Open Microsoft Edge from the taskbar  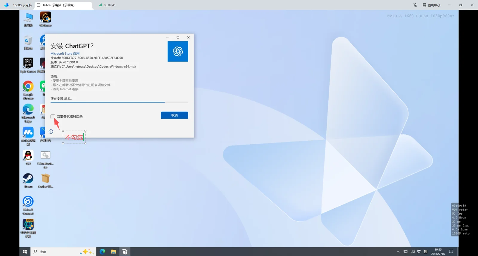(102, 252)
